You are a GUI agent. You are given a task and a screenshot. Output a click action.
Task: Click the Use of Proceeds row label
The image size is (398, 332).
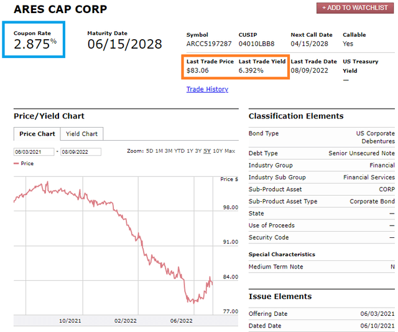click(x=272, y=225)
